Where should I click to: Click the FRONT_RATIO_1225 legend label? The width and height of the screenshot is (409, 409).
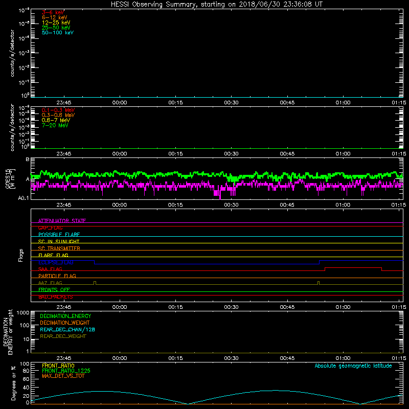click(66, 371)
